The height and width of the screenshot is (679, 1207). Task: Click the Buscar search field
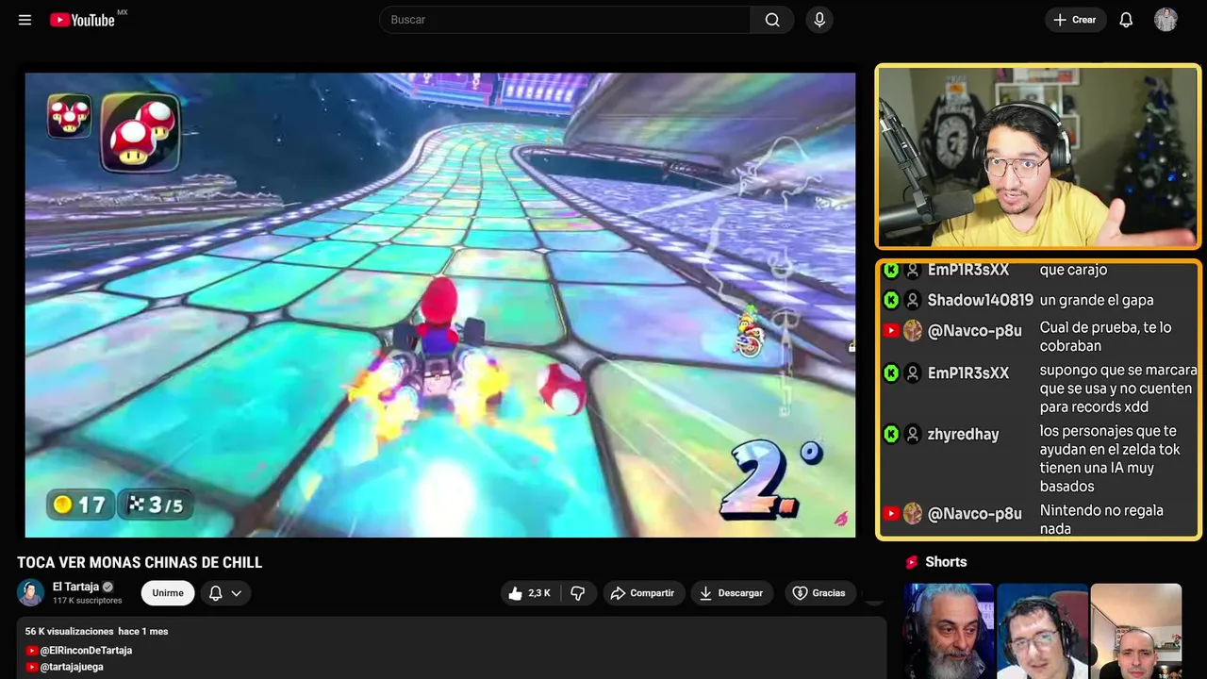(565, 20)
